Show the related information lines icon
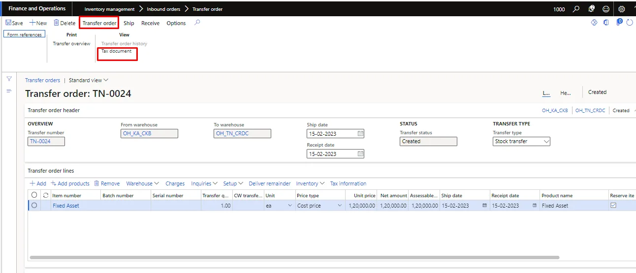Viewport: 636px width, 273px height. (9, 91)
